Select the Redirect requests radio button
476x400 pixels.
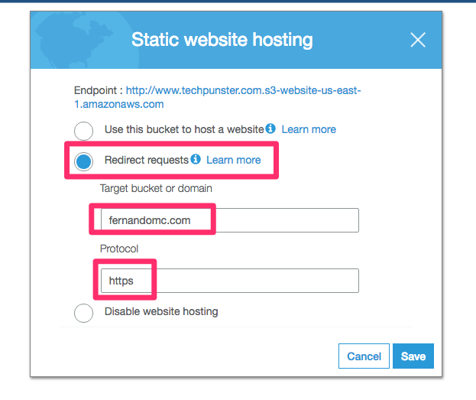[83, 161]
